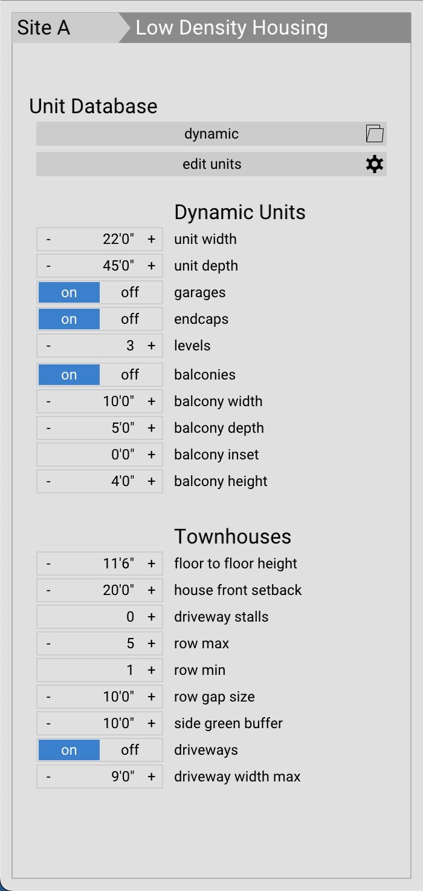Turn driveways off
The height and width of the screenshot is (891, 423).
click(130, 749)
